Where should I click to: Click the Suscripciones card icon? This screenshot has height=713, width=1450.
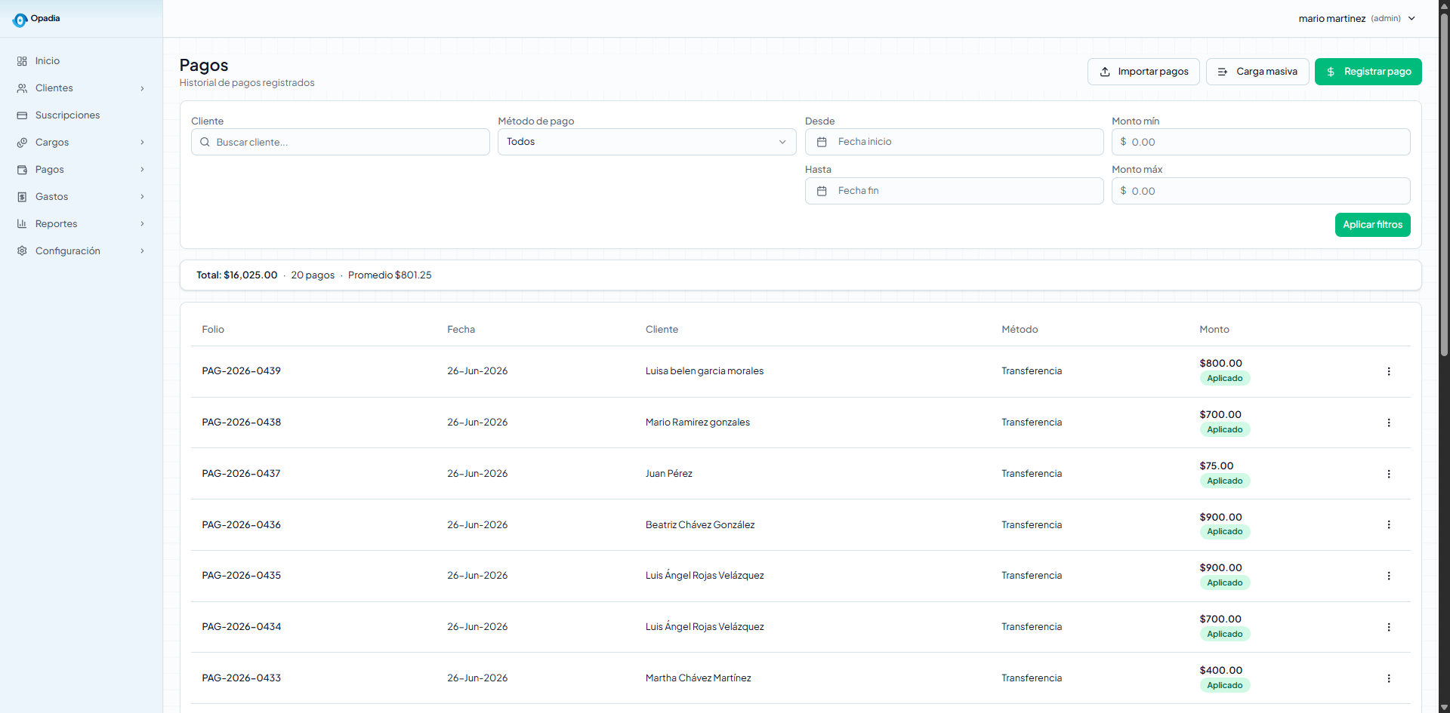pos(22,115)
